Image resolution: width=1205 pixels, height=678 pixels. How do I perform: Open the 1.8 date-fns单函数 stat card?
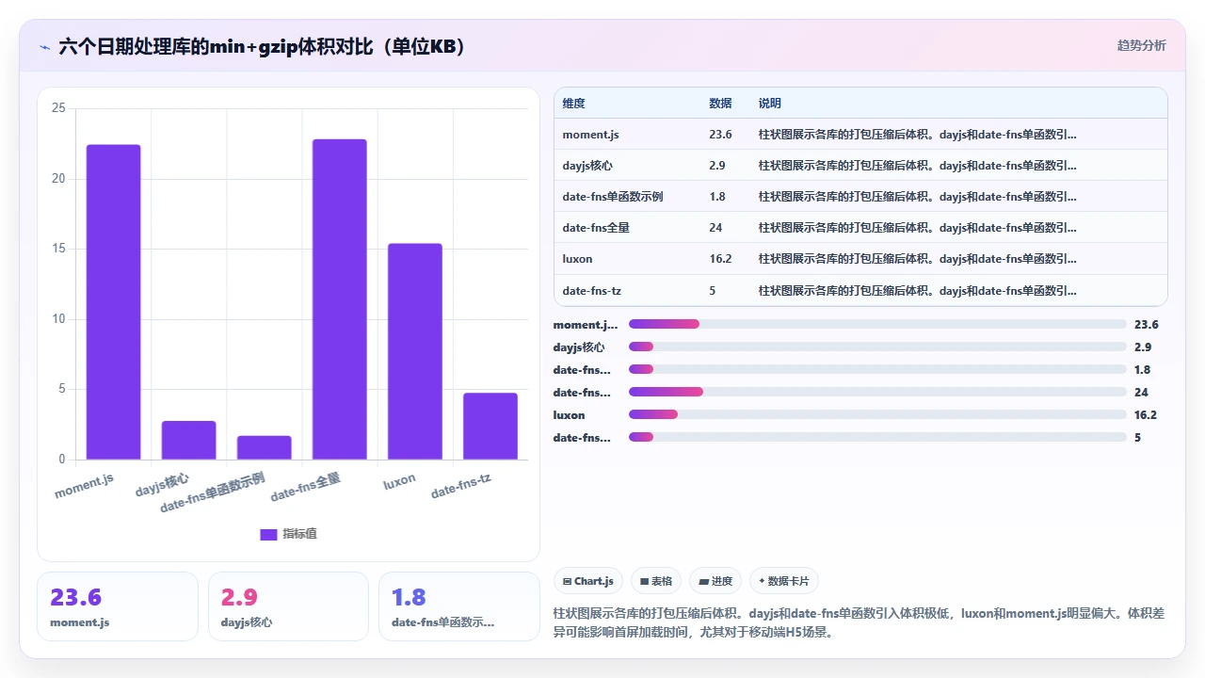459,606
